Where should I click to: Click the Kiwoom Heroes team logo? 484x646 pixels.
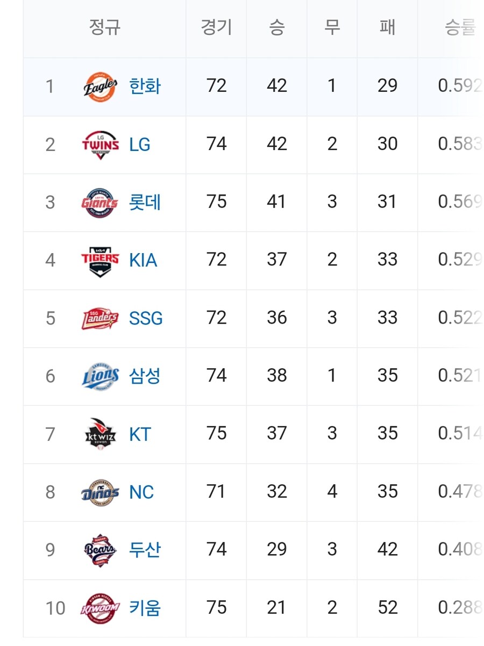[101, 608]
